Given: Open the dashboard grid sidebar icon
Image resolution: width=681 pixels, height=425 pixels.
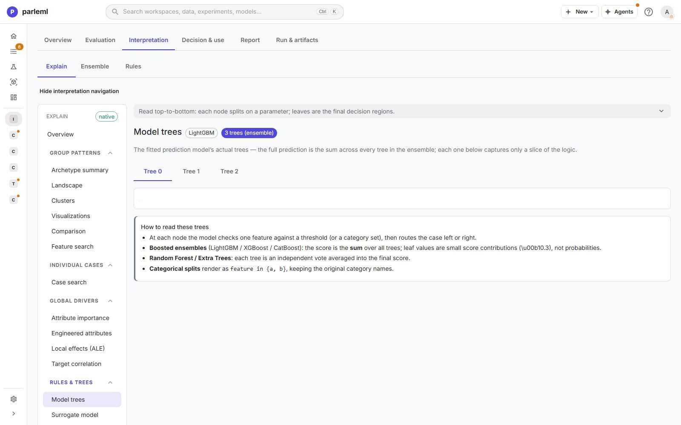Looking at the screenshot, I should tap(14, 97).
